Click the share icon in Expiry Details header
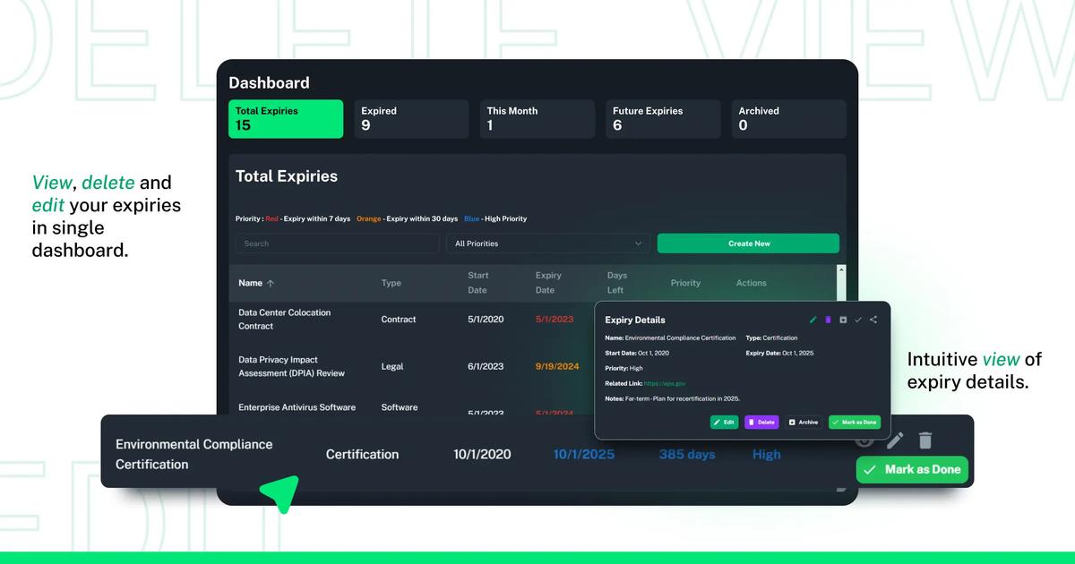The height and width of the screenshot is (564, 1075). pyautogui.click(x=873, y=320)
